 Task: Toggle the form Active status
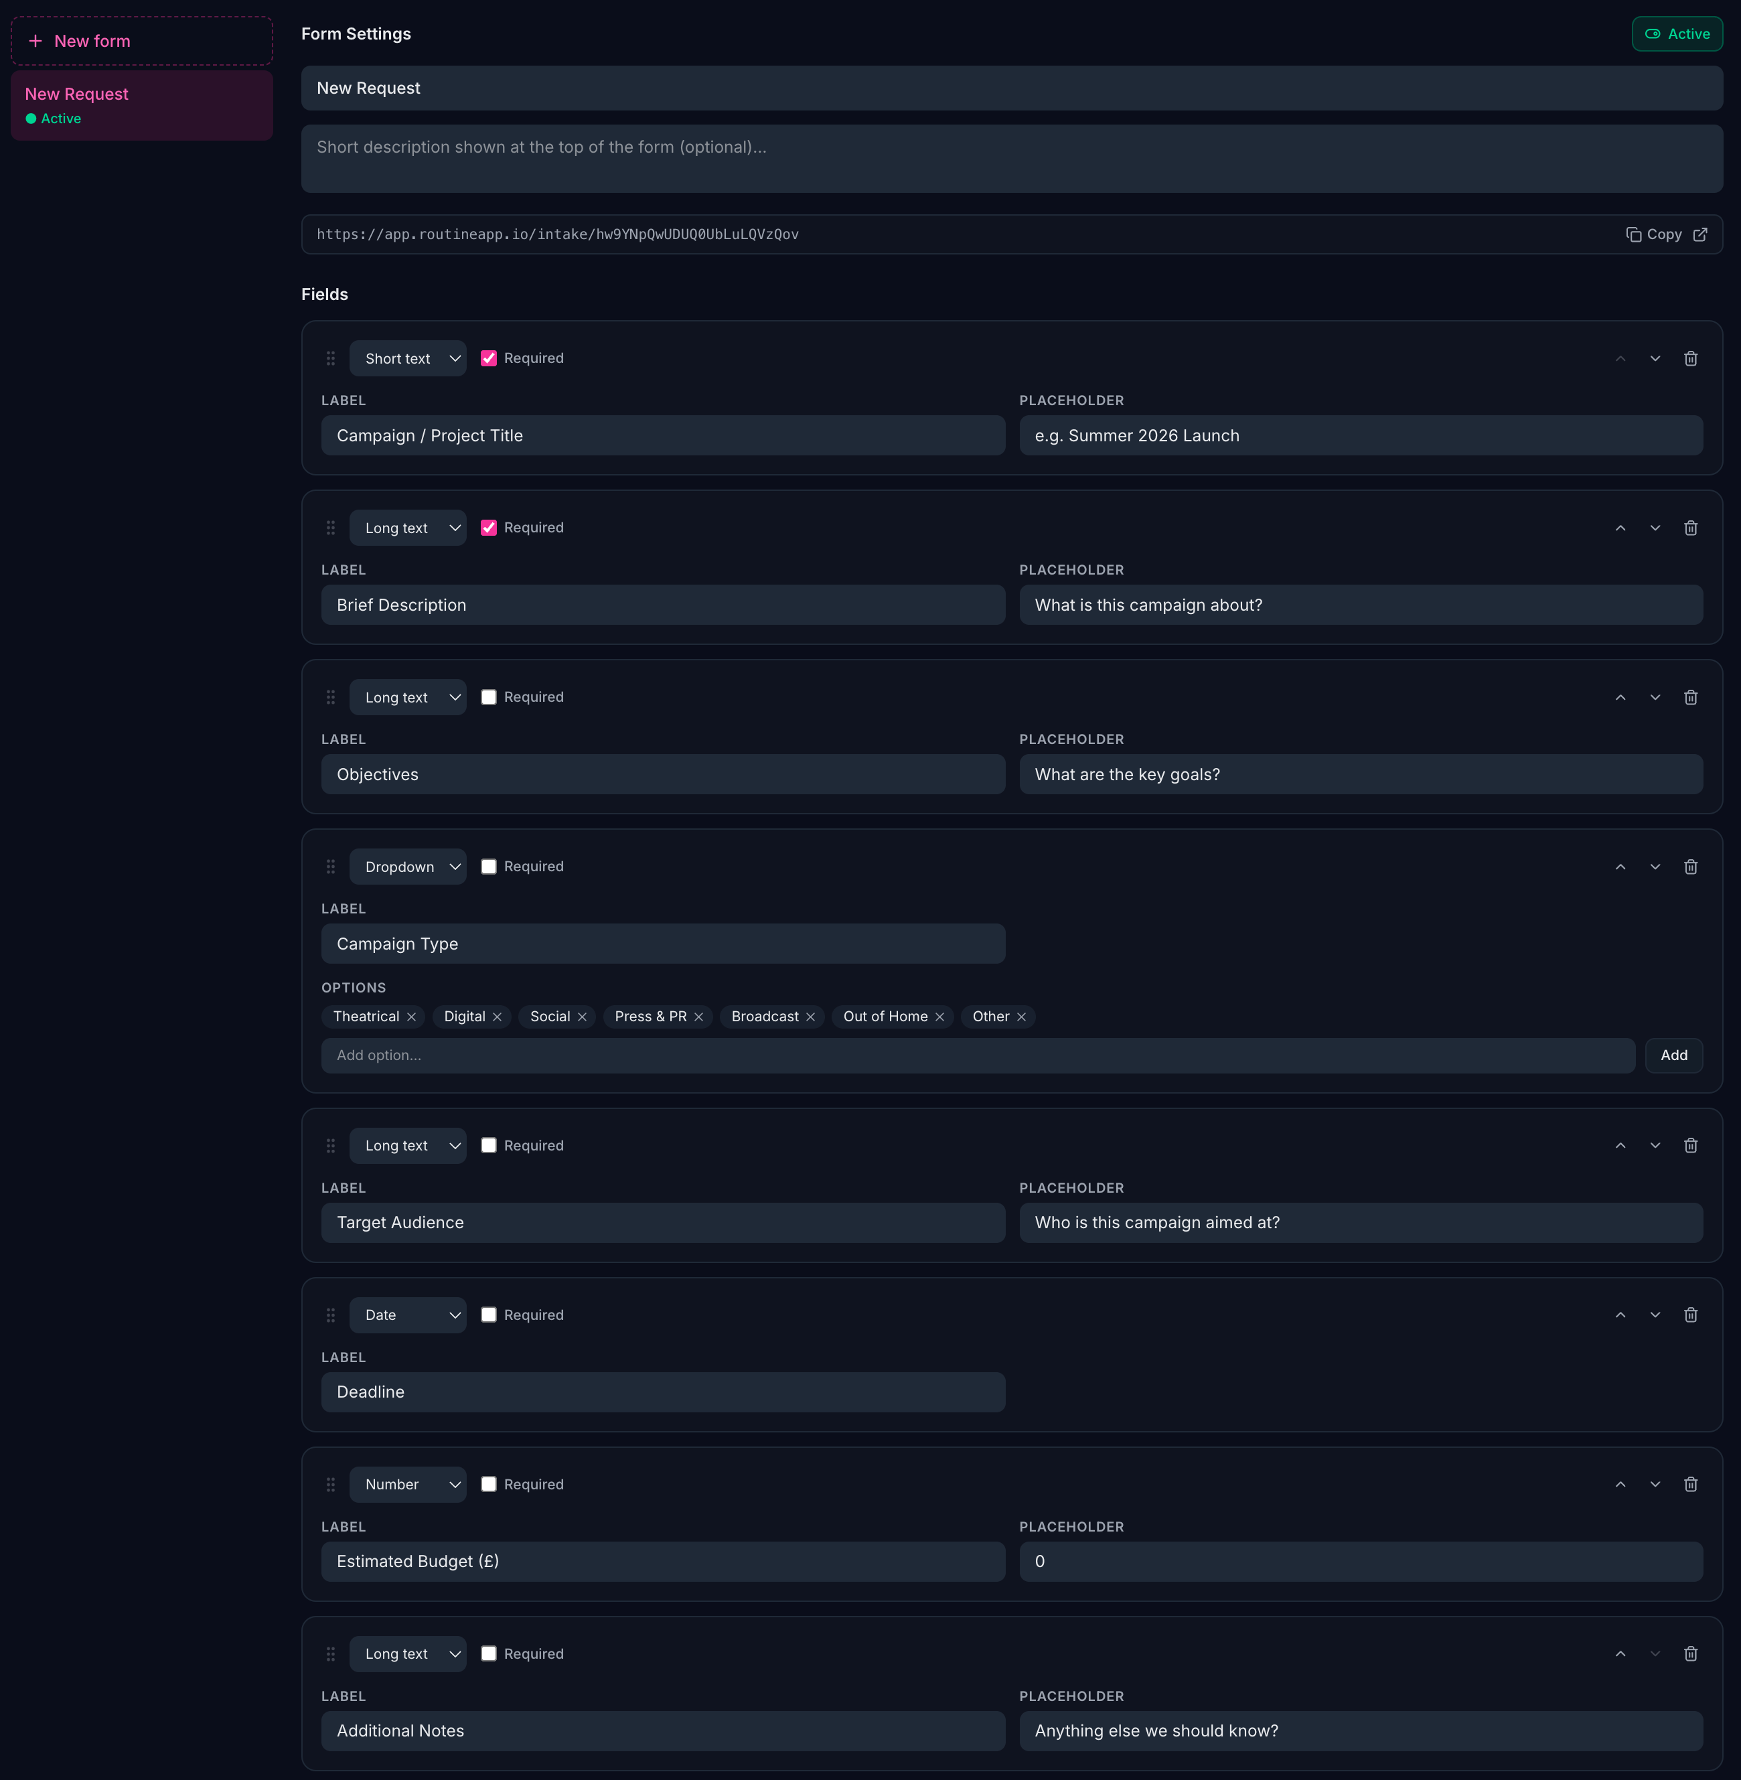point(1677,34)
